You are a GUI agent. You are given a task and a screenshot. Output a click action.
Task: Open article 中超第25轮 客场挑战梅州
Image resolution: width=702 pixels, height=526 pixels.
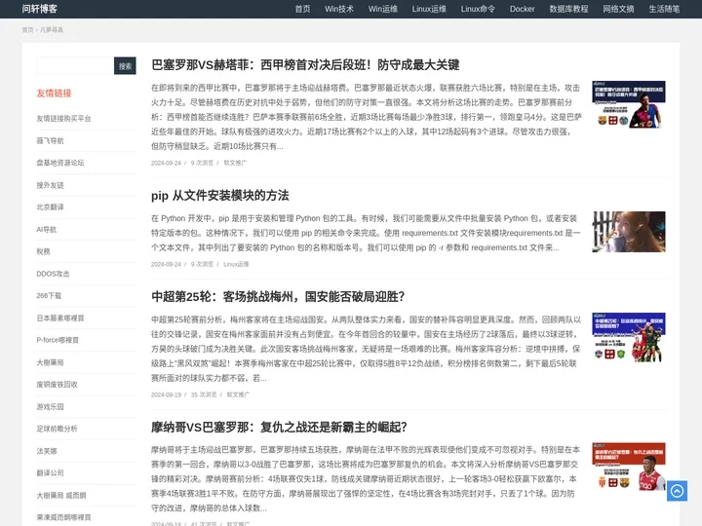pos(278,296)
